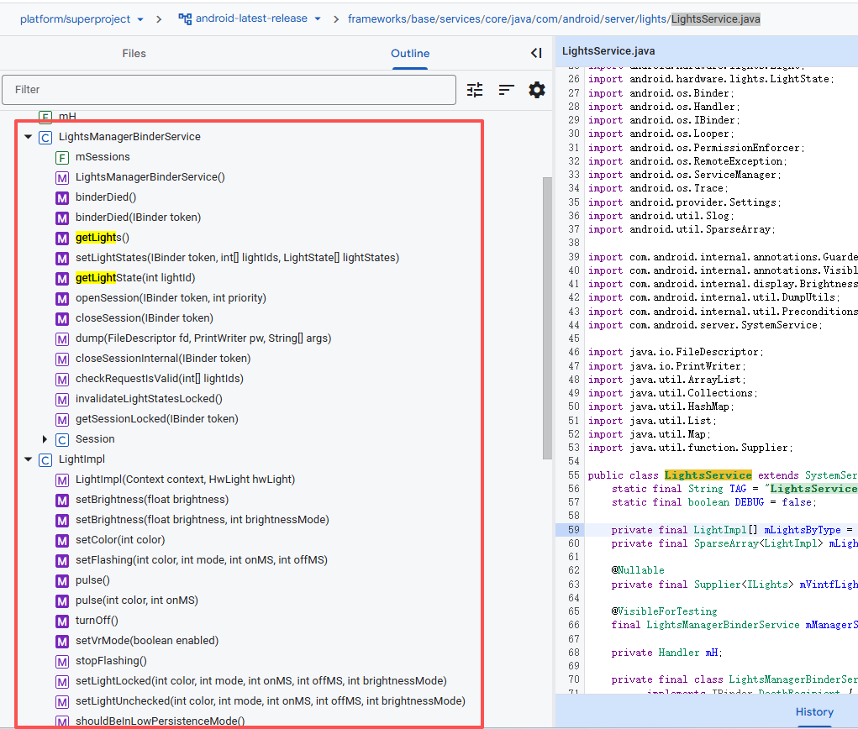Click method icon beside setVrMode
858x729 pixels.
coord(62,642)
